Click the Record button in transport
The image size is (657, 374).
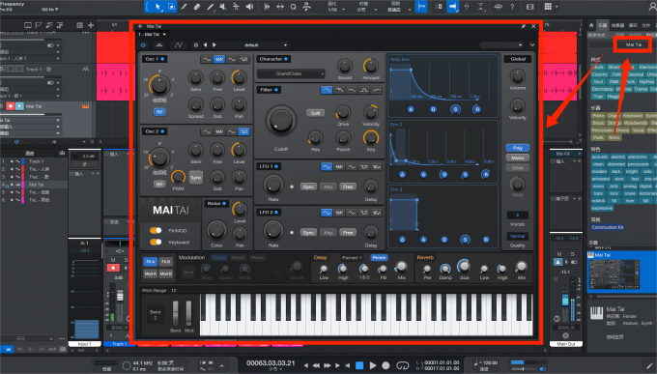386,365
